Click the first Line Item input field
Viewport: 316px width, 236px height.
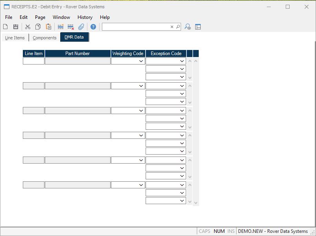click(33, 61)
